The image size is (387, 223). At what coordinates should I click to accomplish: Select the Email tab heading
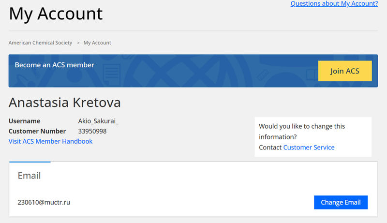[29, 176]
